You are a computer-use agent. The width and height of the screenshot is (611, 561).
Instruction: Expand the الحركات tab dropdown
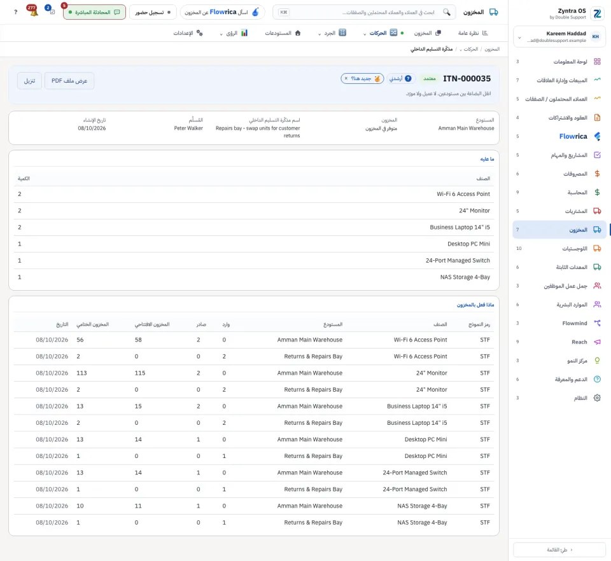pyautogui.click(x=365, y=34)
